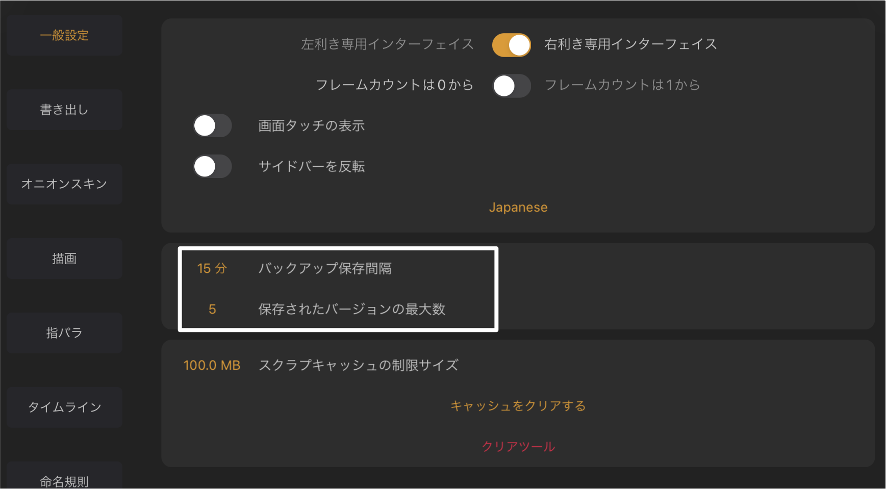Click キャッシュをクリアする link

pyautogui.click(x=518, y=406)
